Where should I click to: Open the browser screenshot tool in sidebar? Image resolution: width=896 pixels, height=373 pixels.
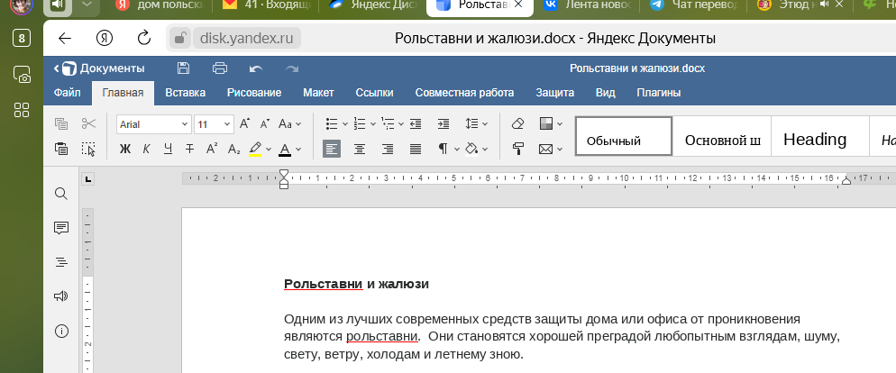(x=22, y=75)
